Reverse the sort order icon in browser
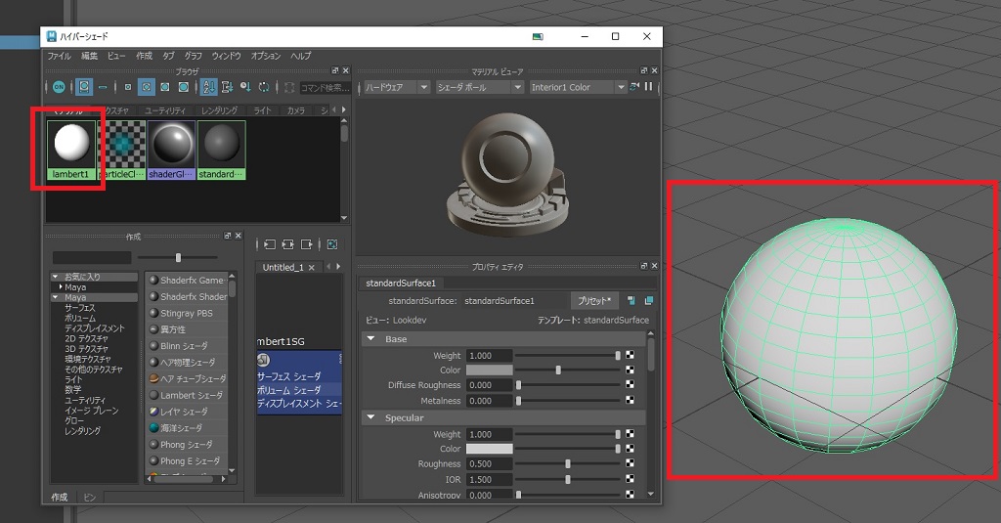Image resolution: width=1001 pixels, height=523 pixels. click(x=264, y=87)
